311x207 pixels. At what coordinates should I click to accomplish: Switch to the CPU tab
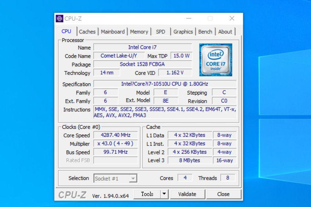point(66,31)
